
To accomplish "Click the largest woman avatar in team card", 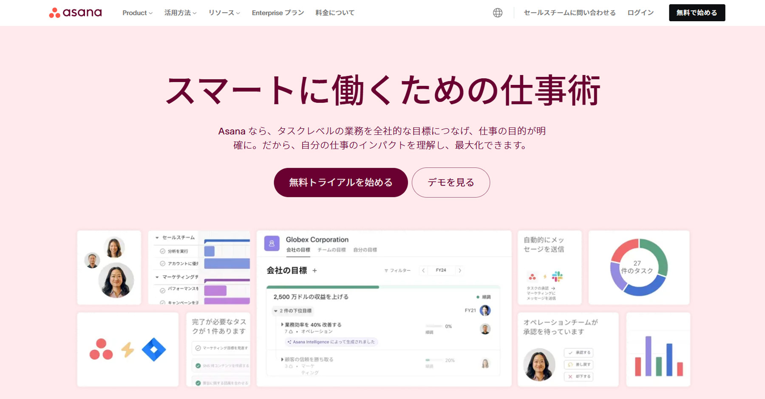I will (x=116, y=280).
